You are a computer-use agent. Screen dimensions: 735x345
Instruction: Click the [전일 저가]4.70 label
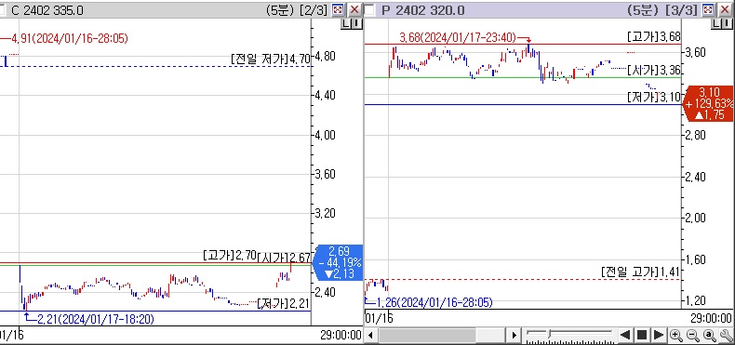coord(270,59)
